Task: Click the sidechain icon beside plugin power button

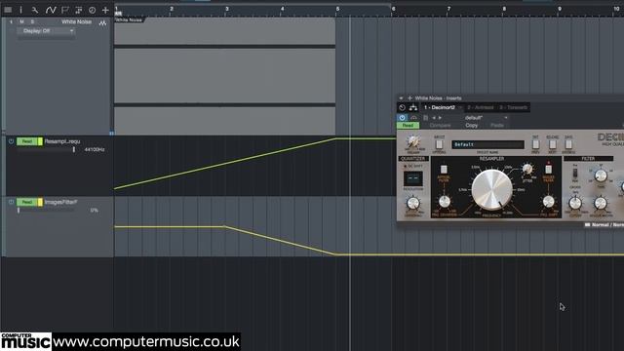Action: (x=413, y=118)
